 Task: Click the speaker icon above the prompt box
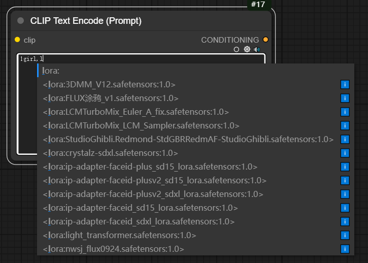(x=257, y=49)
